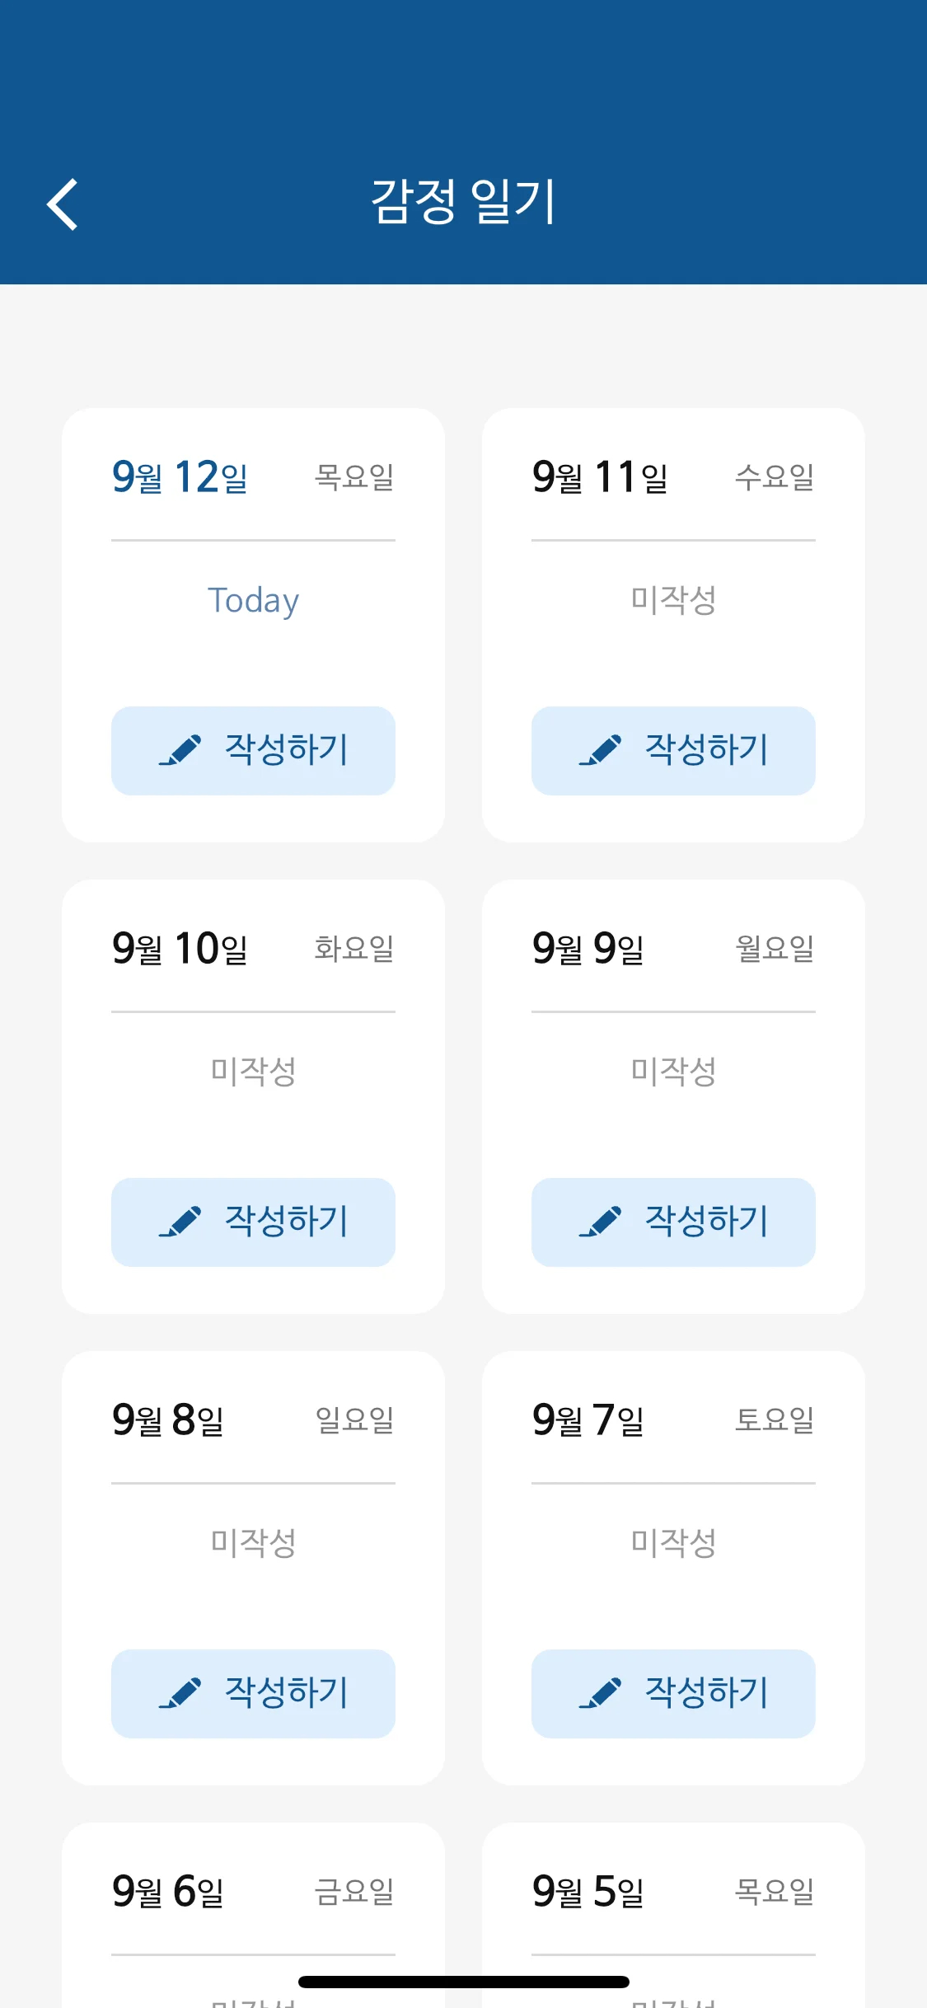This screenshot has height=2008, width=927.
Task: Tap 작성하기 on the 월요일 card
Action: tap(673, 1222)
